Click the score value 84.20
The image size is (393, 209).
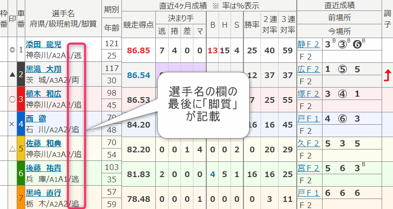pos(138,125)
